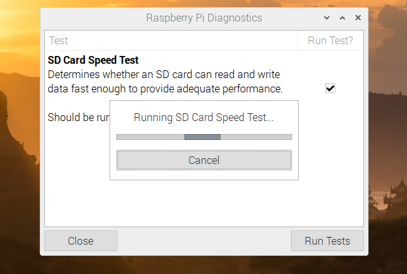
Task: Click the Run Tests button
Action: [327, 241]
